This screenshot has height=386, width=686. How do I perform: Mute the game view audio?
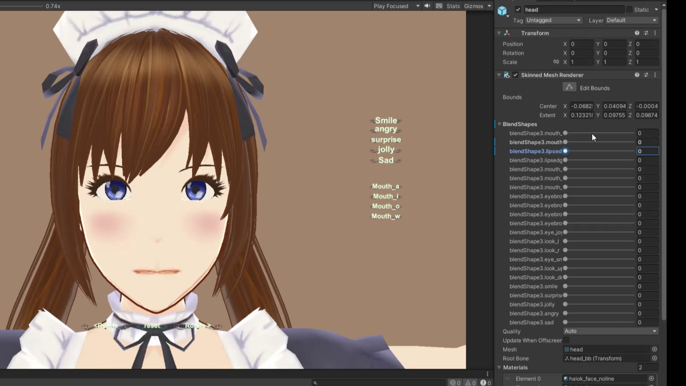[427, 6]
